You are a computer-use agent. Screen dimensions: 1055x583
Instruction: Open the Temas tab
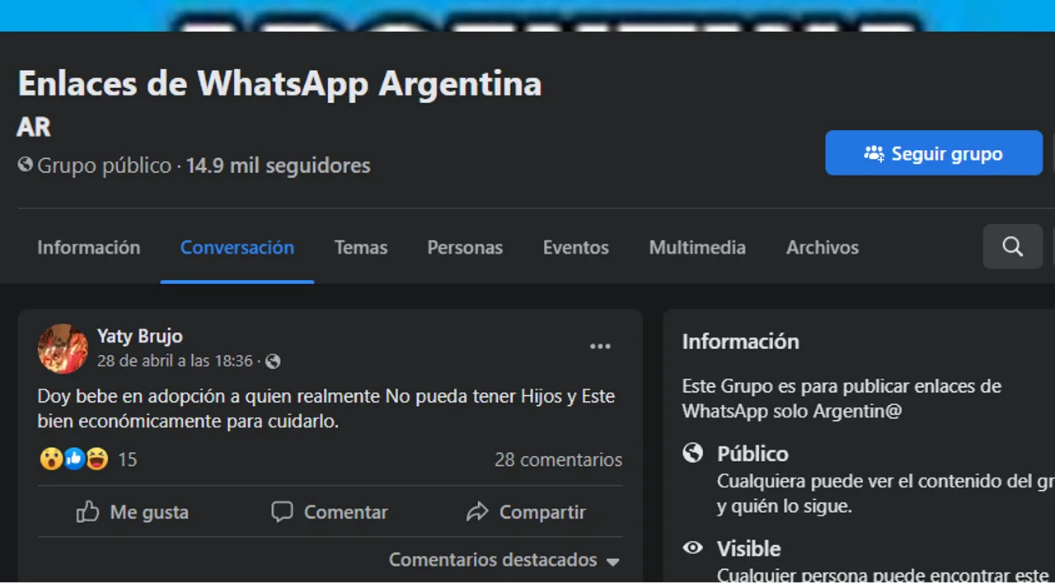click(361, 247)
